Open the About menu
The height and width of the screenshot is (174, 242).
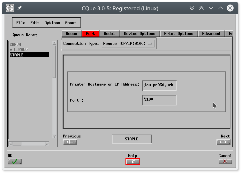point(71,23)
